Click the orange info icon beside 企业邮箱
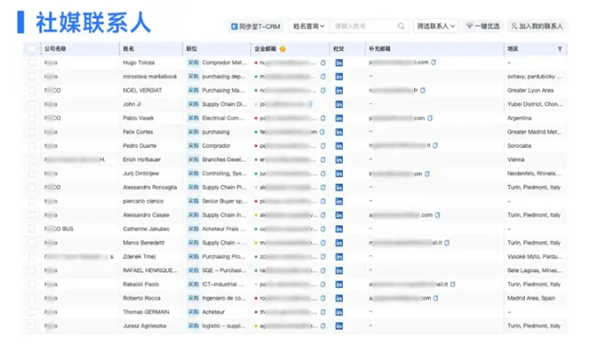The image size is (607, 346). coord(283,48)
